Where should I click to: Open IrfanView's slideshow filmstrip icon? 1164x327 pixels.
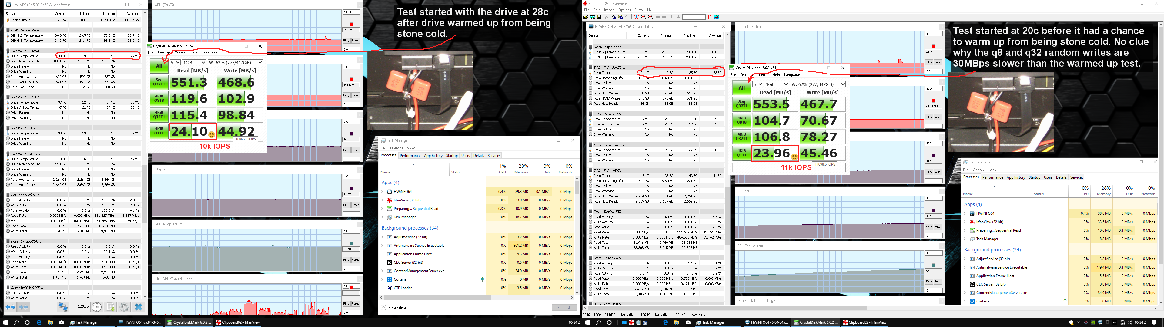[592, 17]
